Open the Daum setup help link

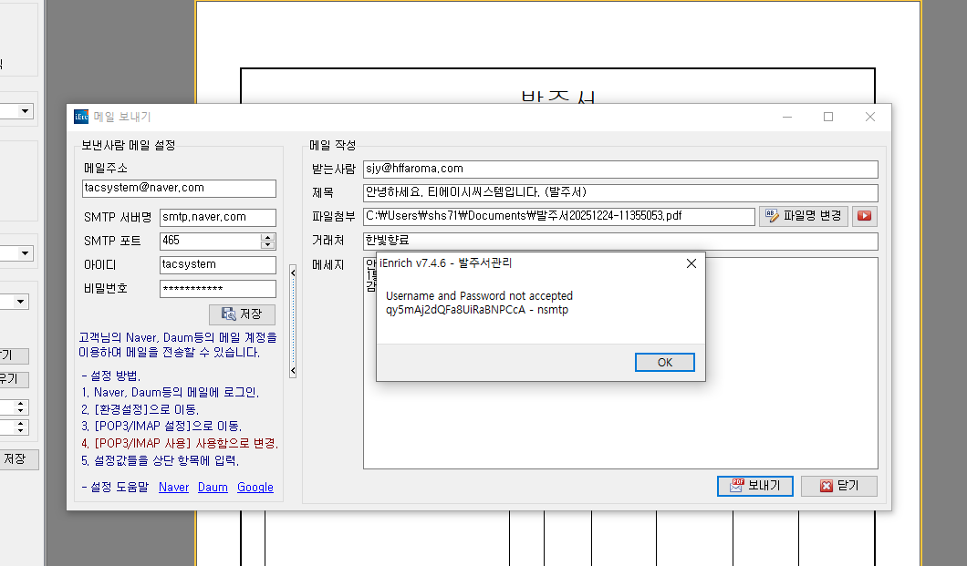tap(213, 488)
